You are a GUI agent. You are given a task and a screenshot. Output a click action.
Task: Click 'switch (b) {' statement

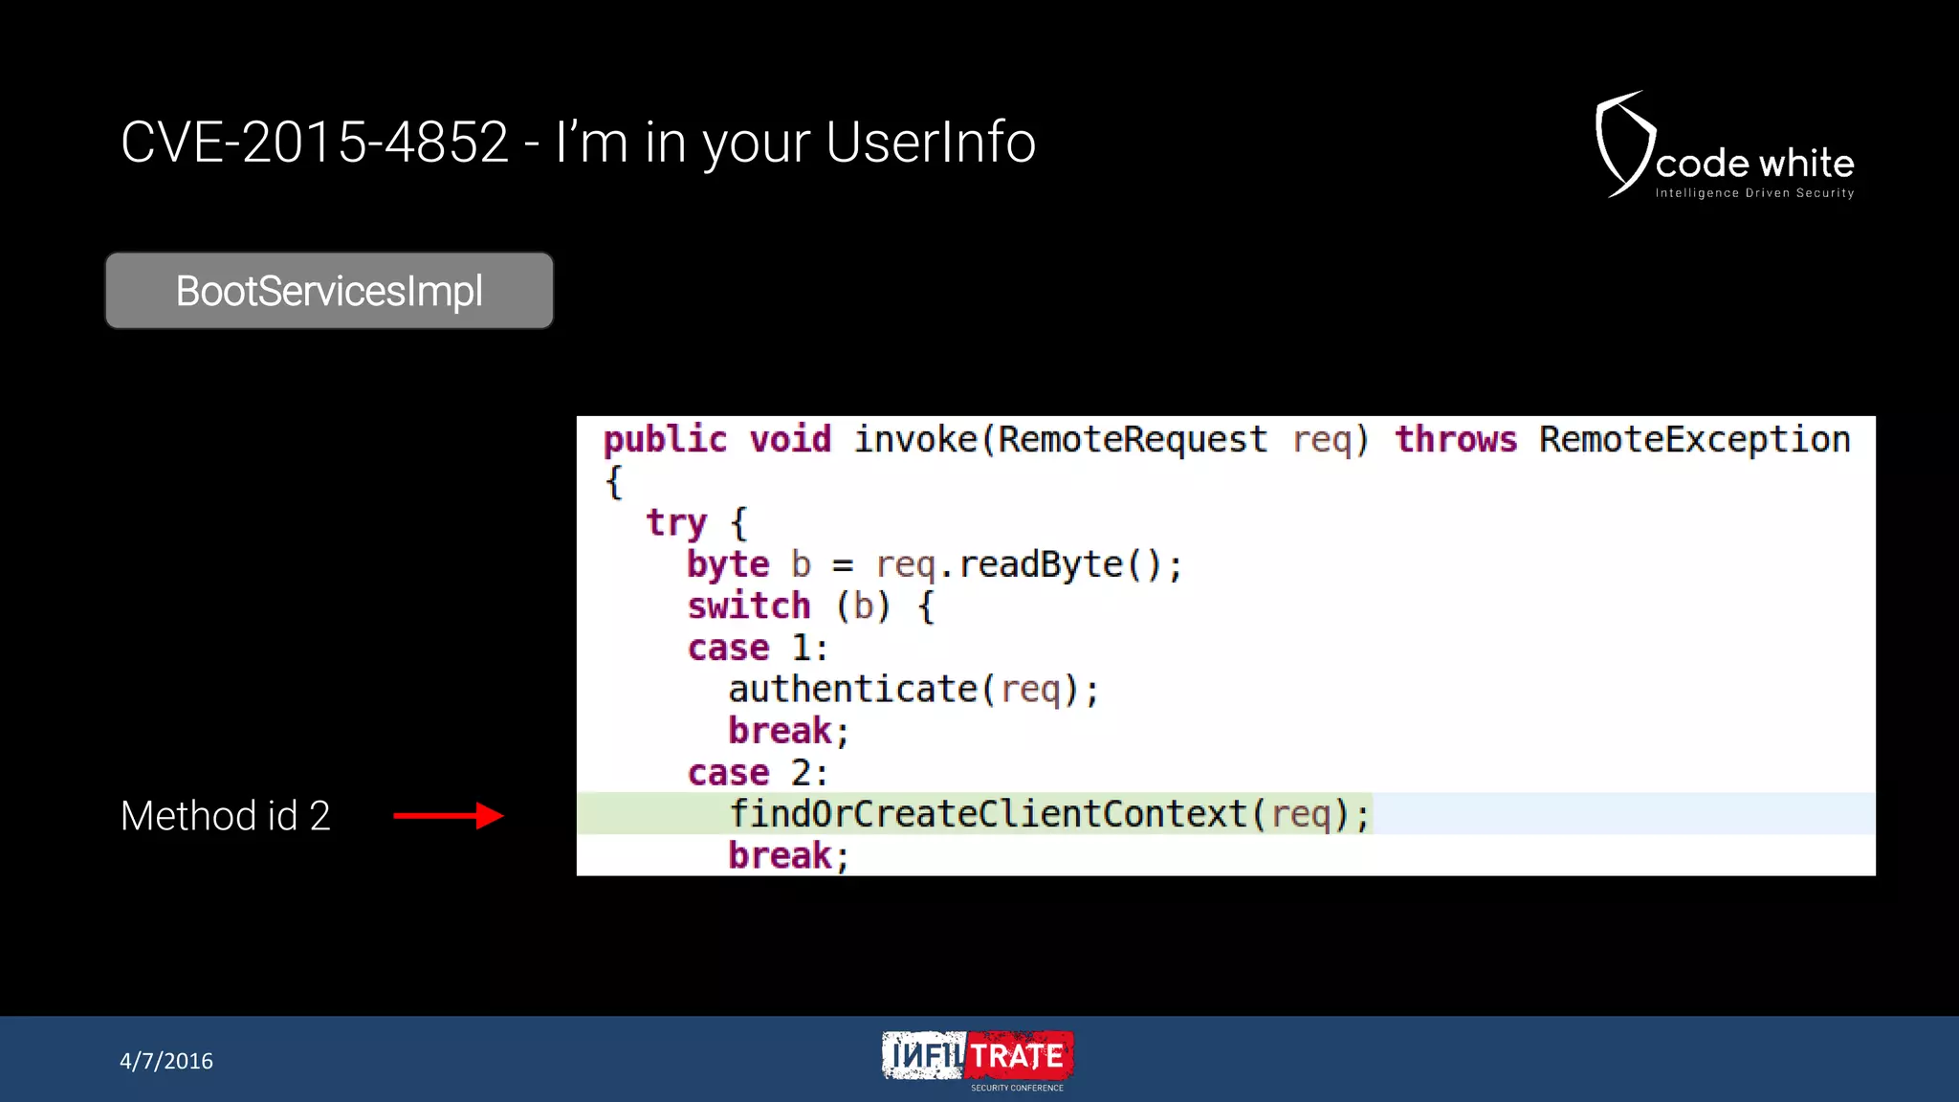click(810, 606)
